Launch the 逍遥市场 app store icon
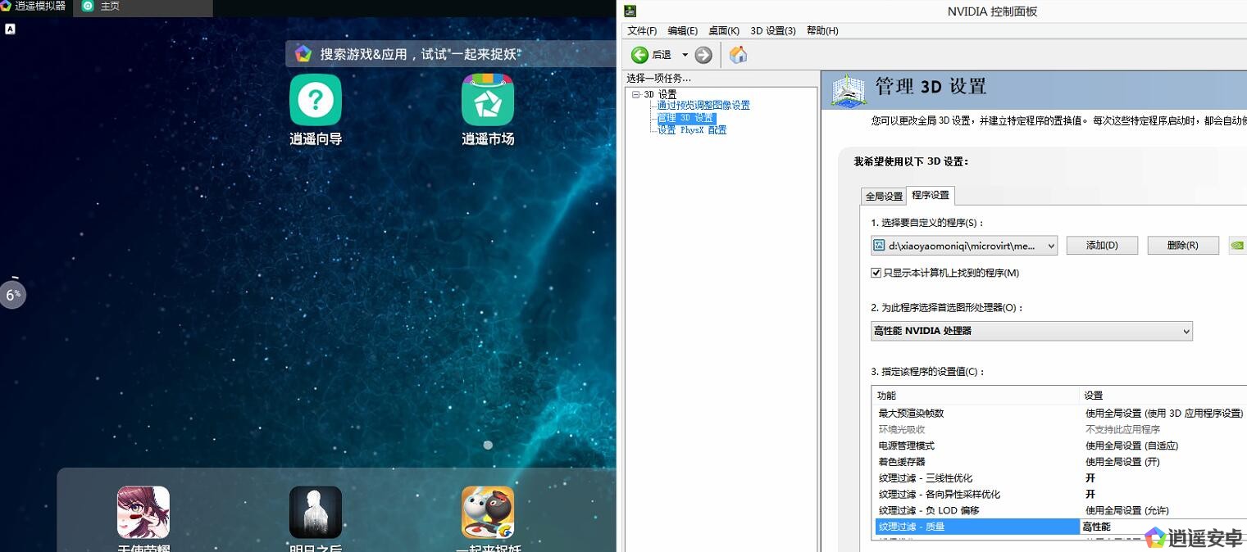The width and height of the screenshot is (1247, 552). tap(487, 100)
